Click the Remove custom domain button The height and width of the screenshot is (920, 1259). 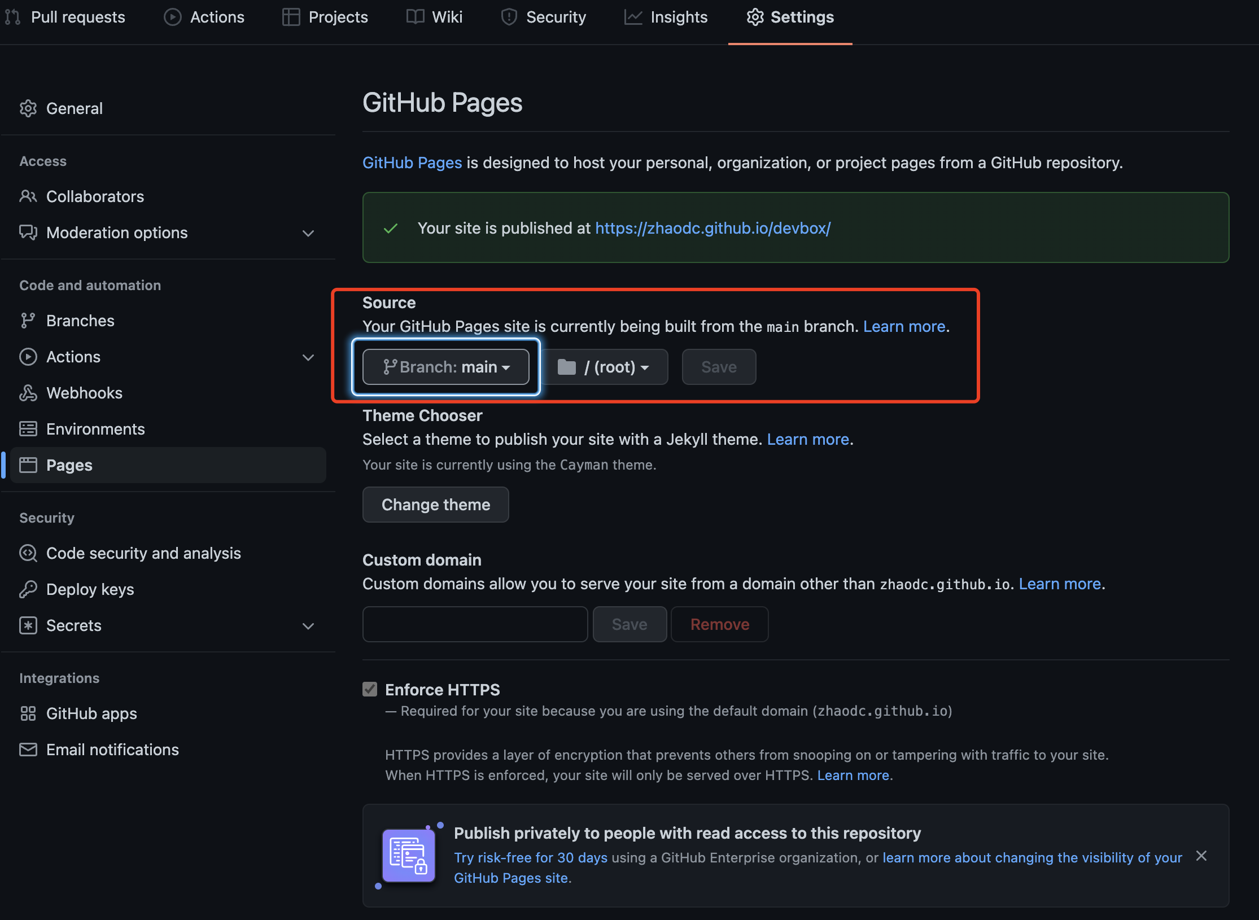[x=720, y=624]
